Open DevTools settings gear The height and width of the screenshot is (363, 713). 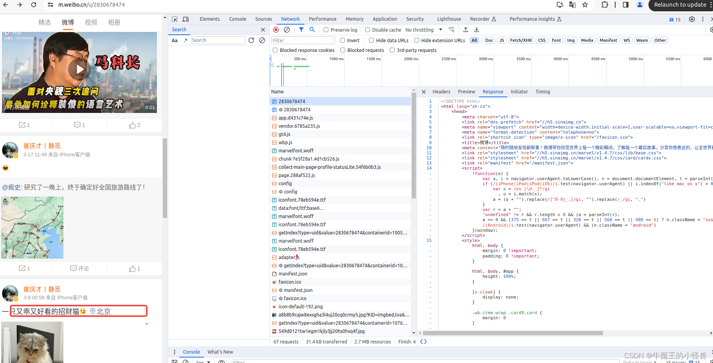[x=692, y=19]
